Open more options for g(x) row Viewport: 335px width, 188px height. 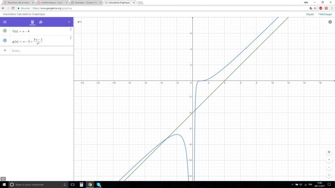click(70, 38)
